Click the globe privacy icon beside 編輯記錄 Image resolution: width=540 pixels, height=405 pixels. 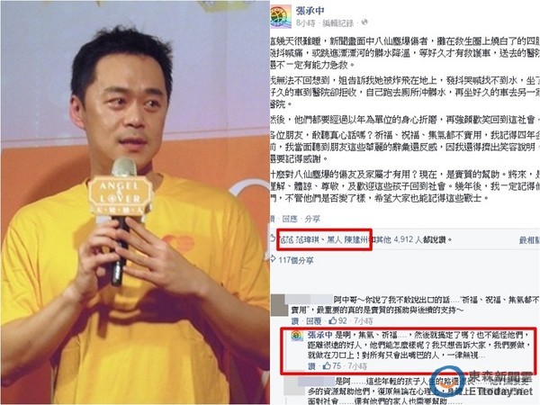[364, 22]
